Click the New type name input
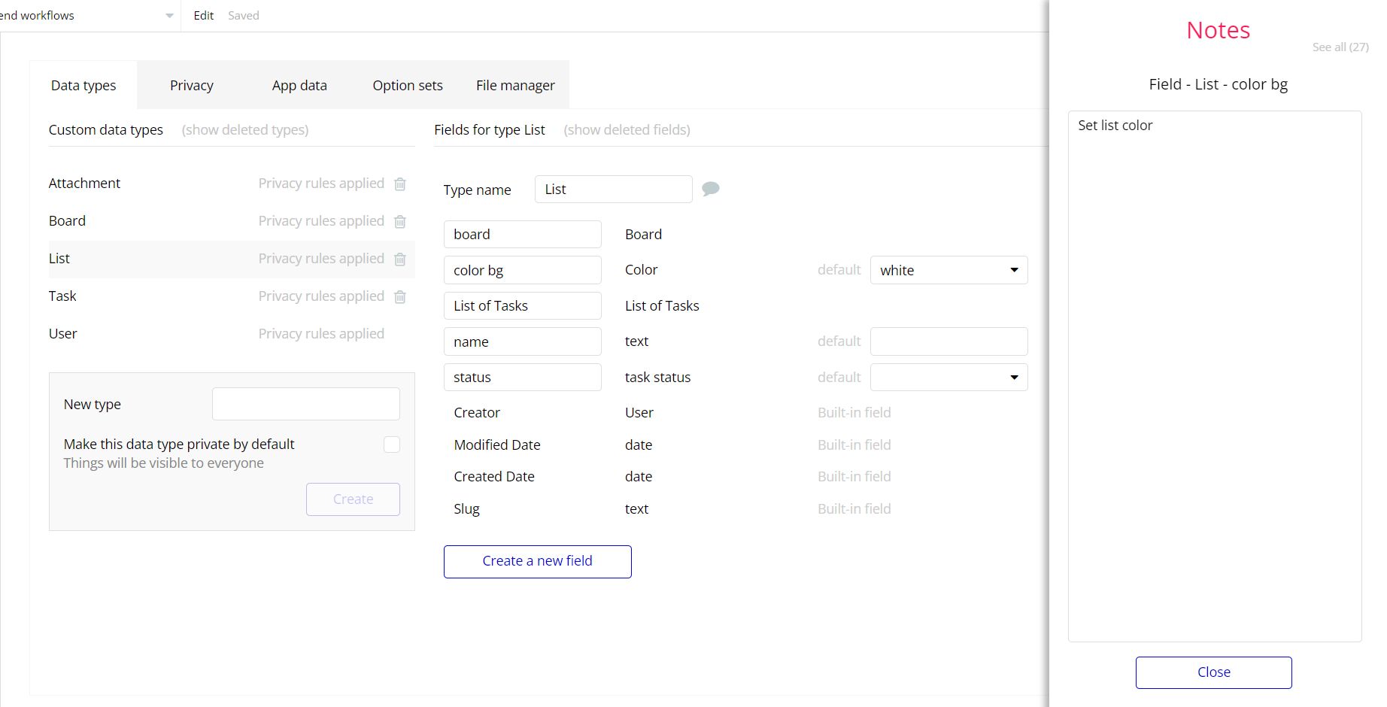This screenshot has width=1387, height=707. [x=305, y=404]
